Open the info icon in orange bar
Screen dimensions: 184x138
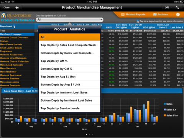point(178,15)
